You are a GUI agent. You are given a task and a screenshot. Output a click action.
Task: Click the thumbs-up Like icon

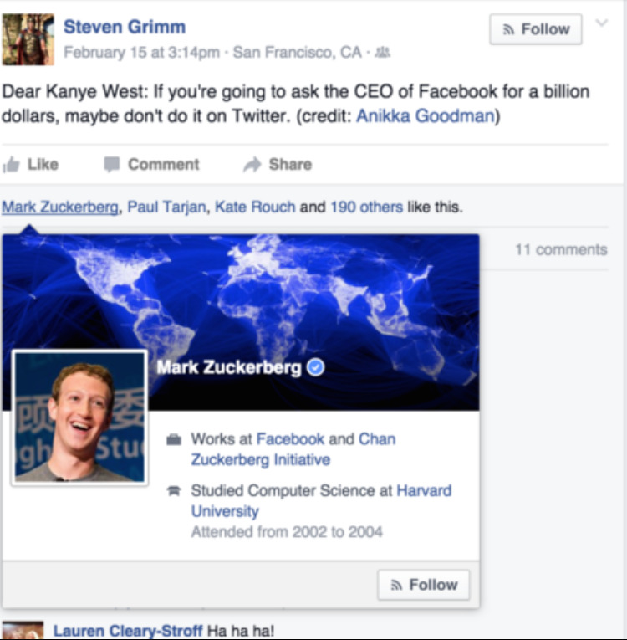coord(11,165)
